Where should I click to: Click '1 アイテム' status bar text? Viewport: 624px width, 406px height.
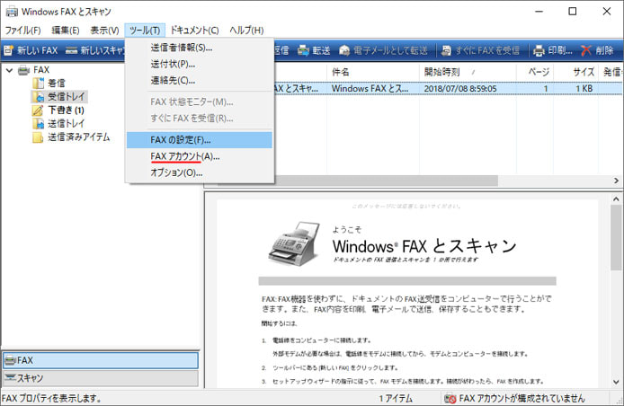point(396,399)
